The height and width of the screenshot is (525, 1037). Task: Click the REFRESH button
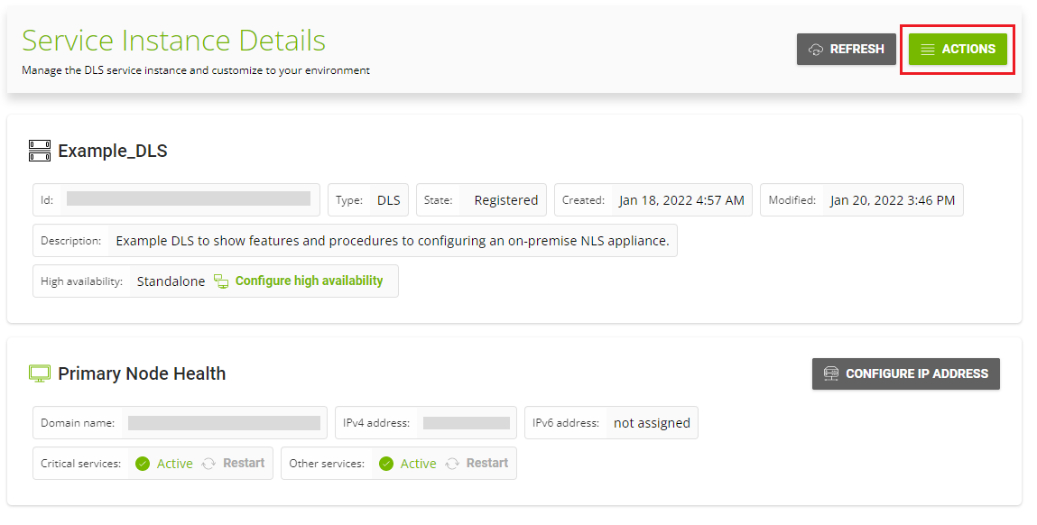pos(846,50)
